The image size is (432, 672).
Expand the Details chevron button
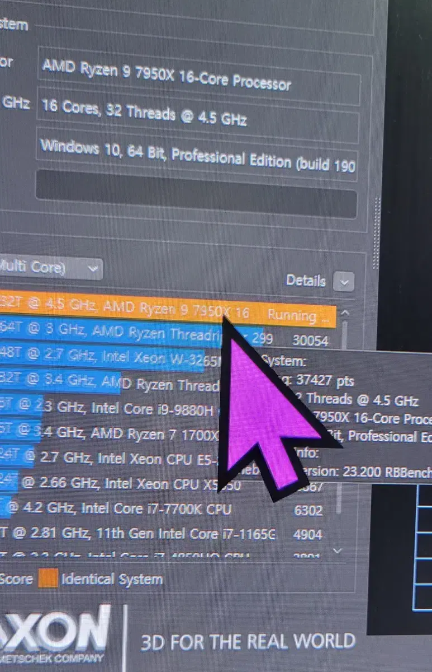tap(344, 281)
